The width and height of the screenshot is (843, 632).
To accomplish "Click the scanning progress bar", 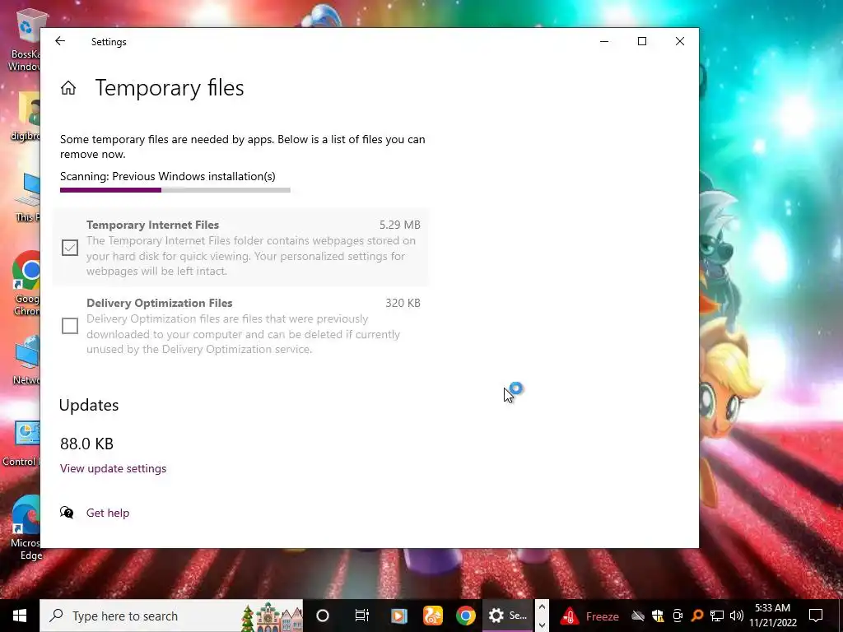I will (175, 190).
